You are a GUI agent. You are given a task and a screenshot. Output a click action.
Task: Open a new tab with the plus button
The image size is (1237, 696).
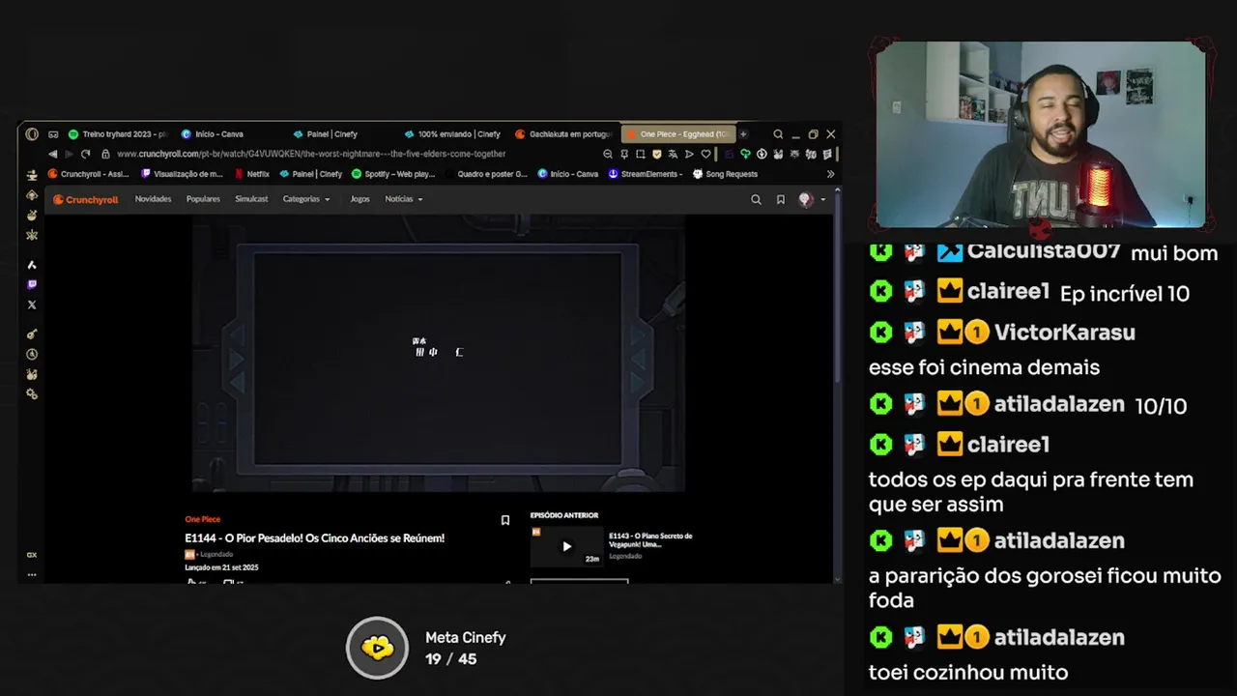(743, 134)
